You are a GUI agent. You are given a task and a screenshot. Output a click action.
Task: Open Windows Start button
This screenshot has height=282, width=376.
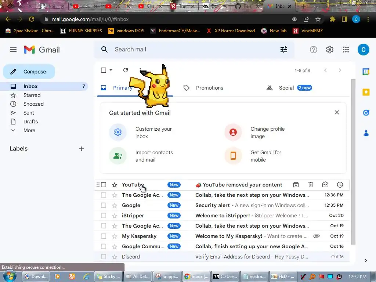10,276
